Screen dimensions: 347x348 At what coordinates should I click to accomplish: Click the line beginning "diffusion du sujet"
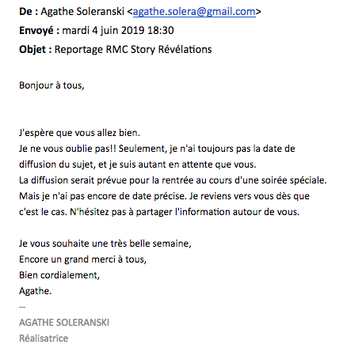click(x=138, y=165)
